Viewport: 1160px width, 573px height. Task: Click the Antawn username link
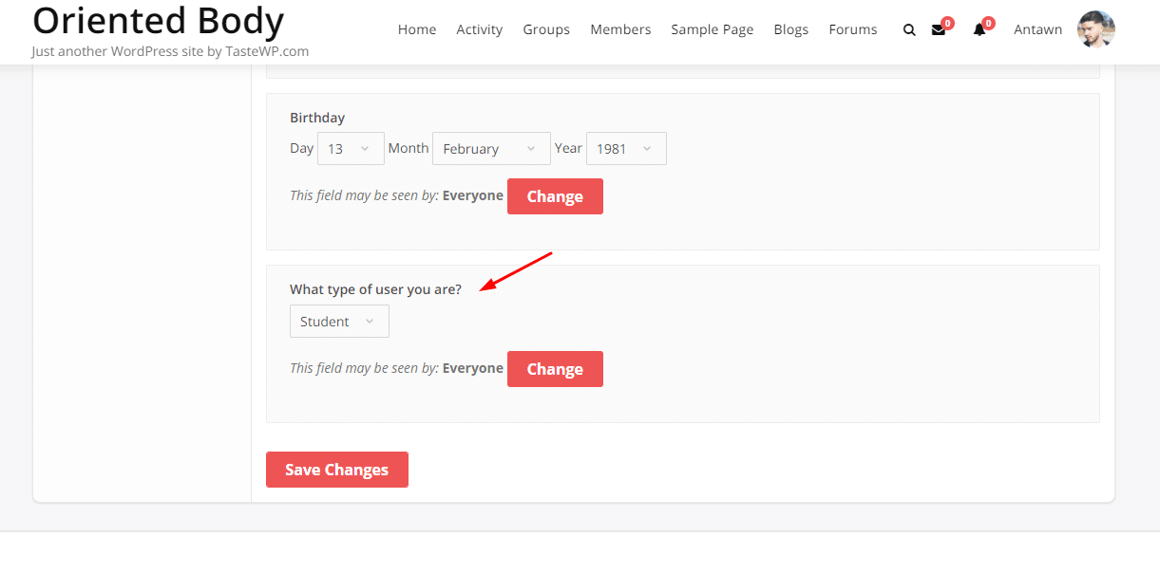(x=1037, y=29)
